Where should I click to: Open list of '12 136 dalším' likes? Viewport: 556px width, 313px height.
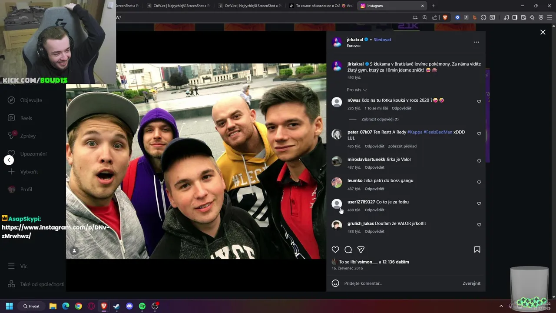coord(395,262)
